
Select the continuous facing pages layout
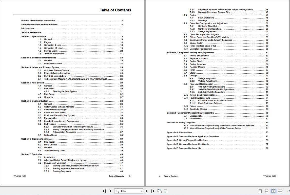[x=280, y=191]
